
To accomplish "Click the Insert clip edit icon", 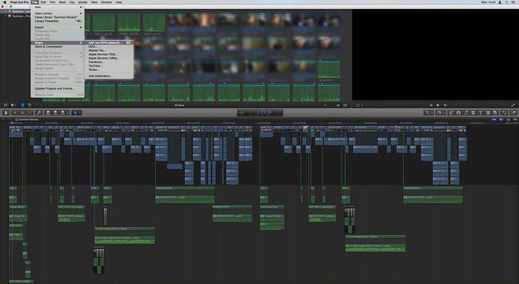I will [55, 113].
